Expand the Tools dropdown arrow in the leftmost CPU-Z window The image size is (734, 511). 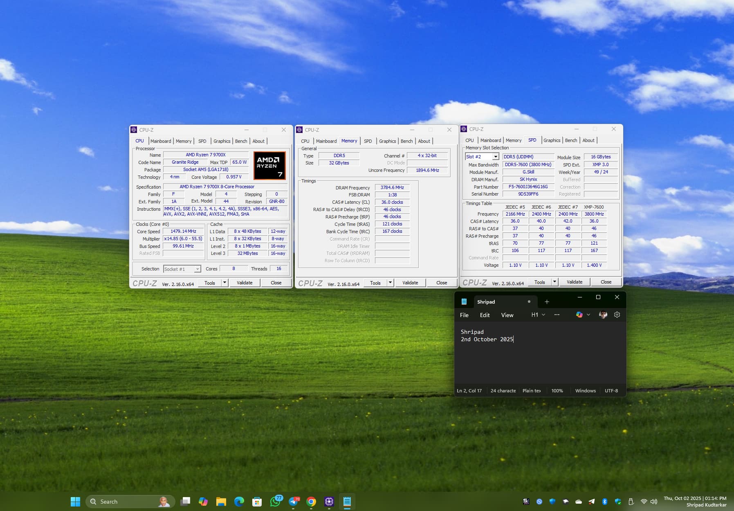[224, 283]
